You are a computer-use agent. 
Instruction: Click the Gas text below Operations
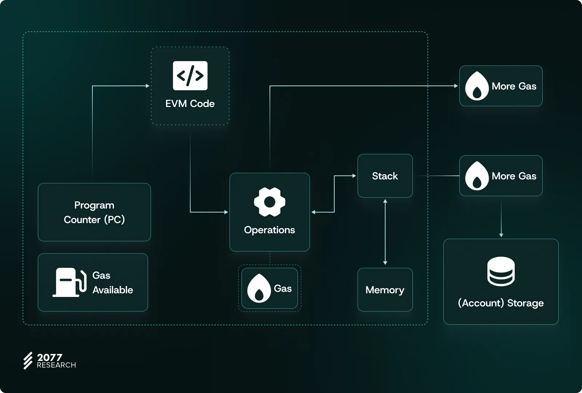(x=283, y=289)
